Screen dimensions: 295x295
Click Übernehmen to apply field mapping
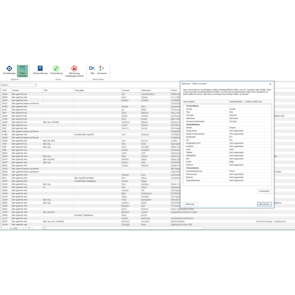point(264,204)
